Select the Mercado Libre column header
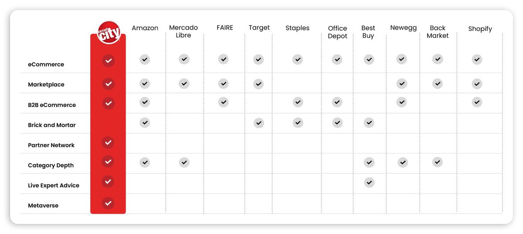Screen dimensions: 523x234 (183, 31)
